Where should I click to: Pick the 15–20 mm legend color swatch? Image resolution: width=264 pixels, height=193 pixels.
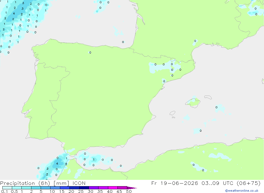[65, 188]
